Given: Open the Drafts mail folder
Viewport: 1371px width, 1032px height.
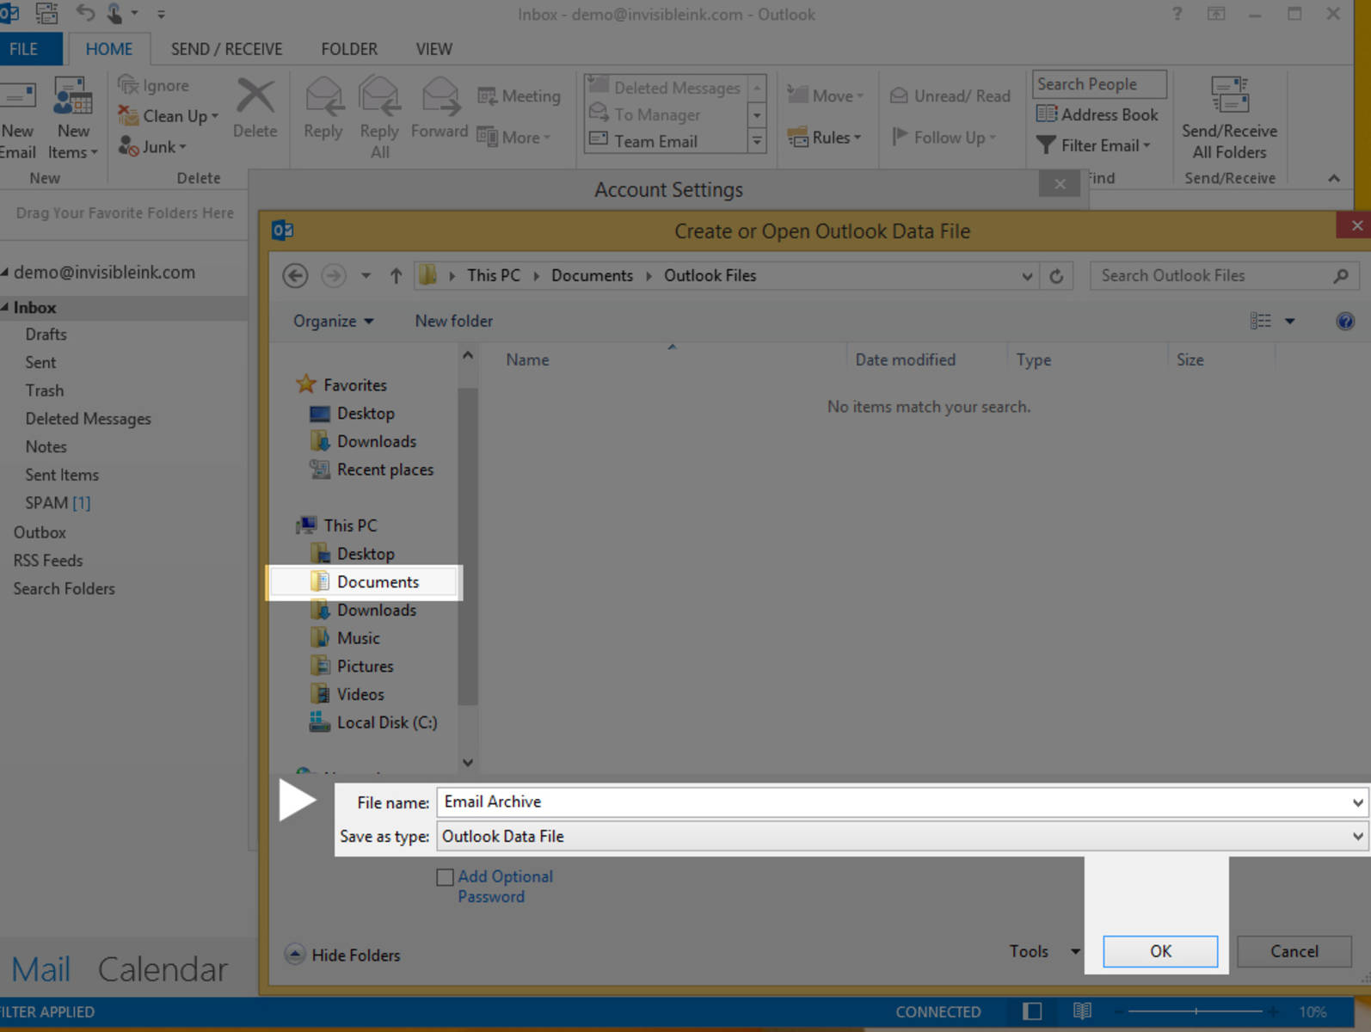Looking at the screenshot, I should [x=46, y=335].
